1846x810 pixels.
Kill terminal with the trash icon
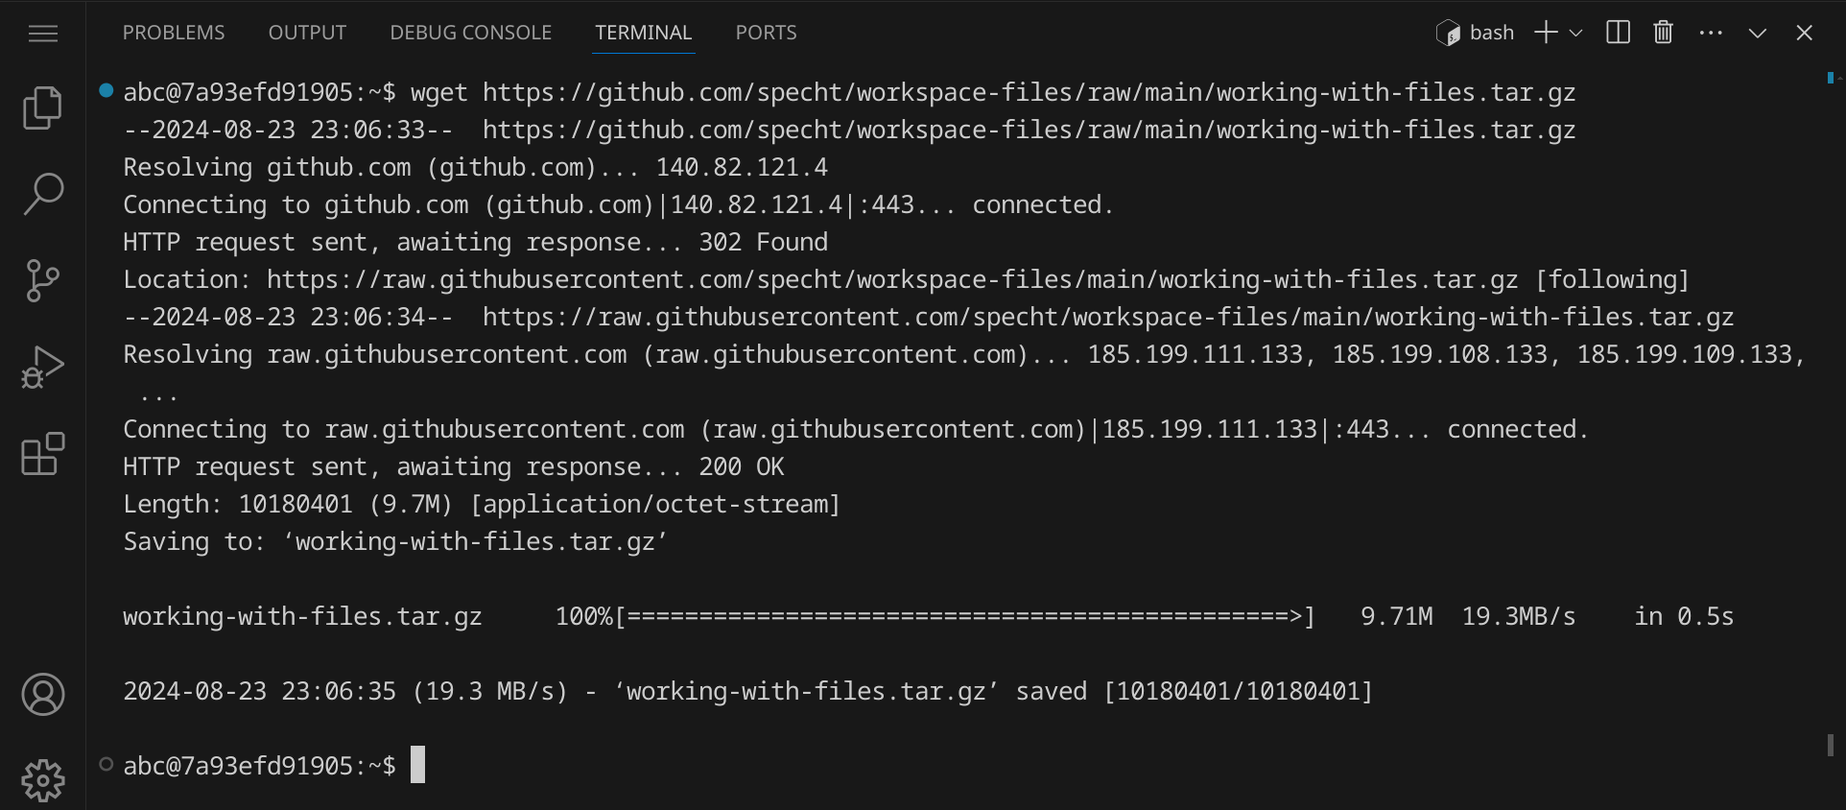tap(1664, 33)
